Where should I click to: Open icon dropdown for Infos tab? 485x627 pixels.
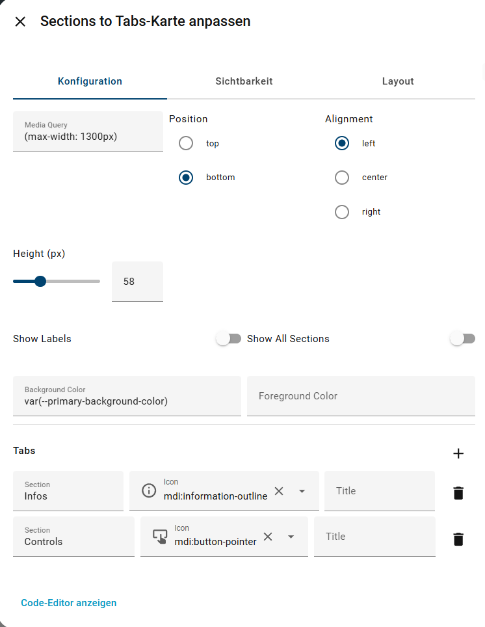(302, 491)
